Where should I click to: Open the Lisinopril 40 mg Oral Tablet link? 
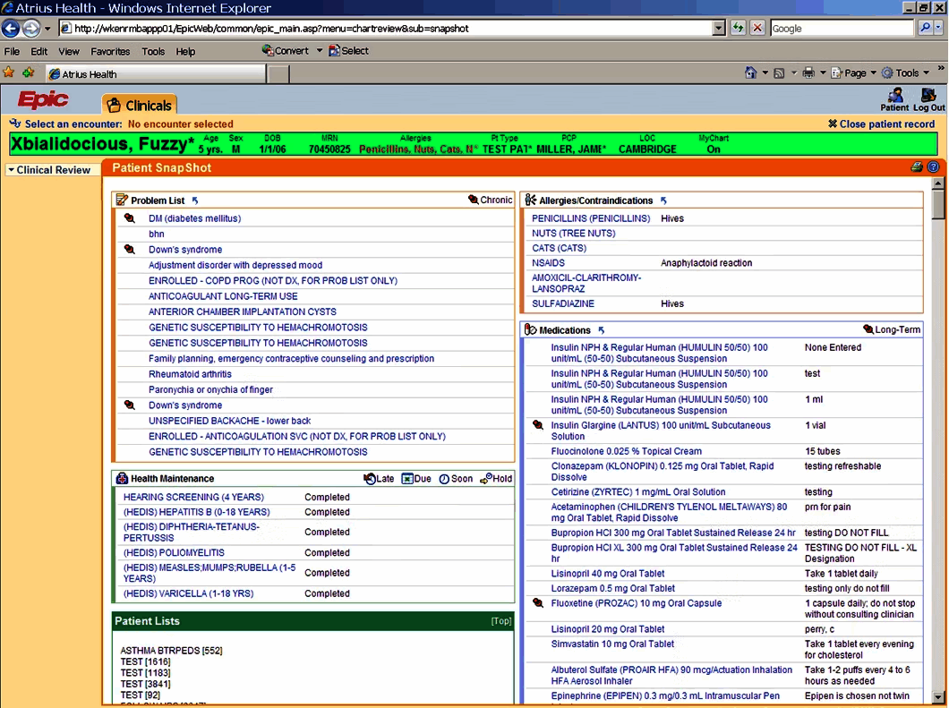(x=608, y=573)
